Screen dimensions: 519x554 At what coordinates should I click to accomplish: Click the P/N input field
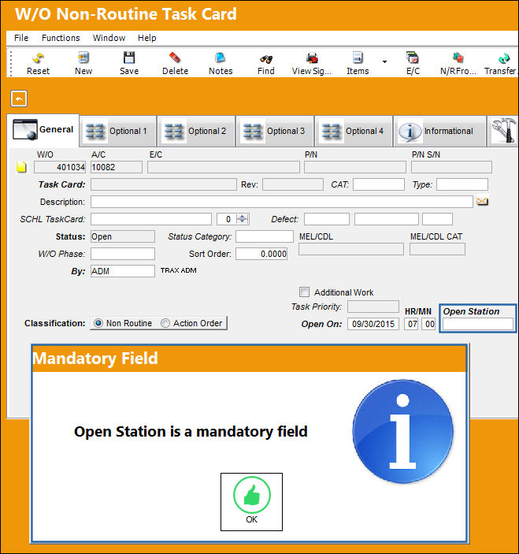pyautogui.click(x=355, y=167)
